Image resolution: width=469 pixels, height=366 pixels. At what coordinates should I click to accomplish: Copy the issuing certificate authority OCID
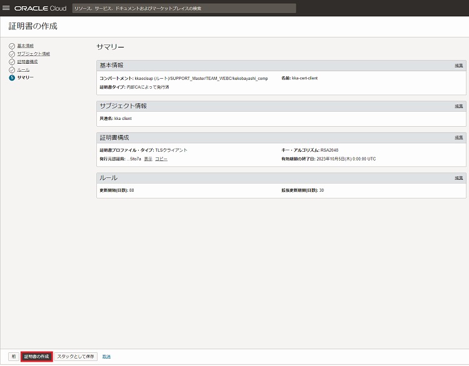tap(161, 159)
